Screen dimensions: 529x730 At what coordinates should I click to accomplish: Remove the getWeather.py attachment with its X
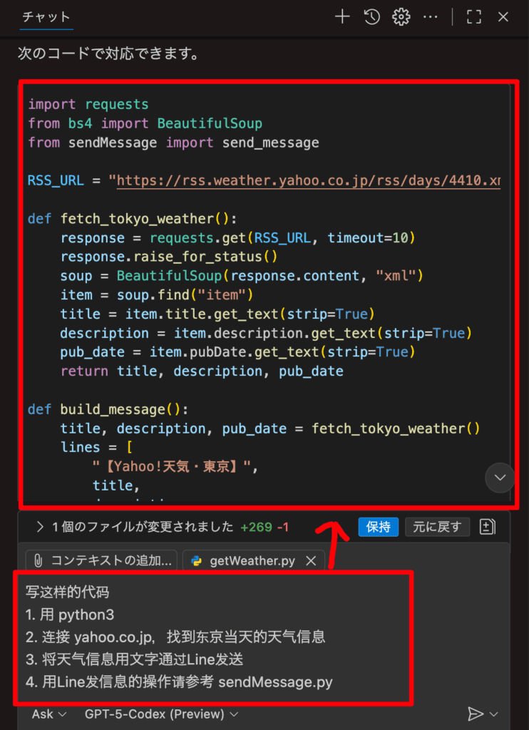[311, 561]
